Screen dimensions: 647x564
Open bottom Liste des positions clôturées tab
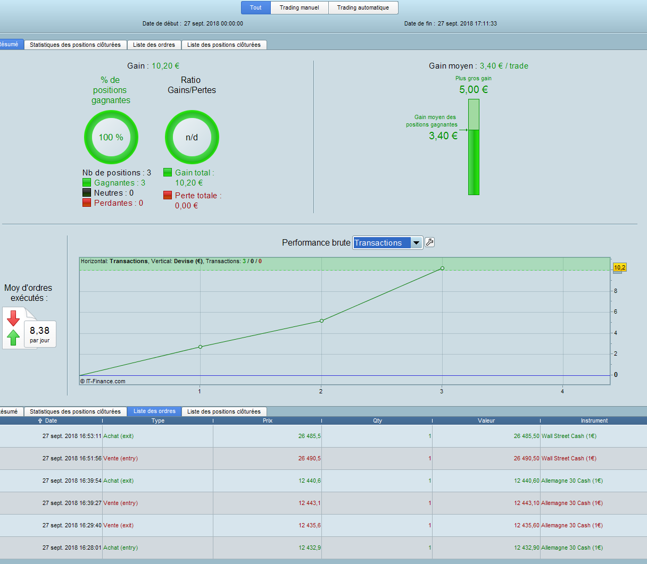[224, 411]
